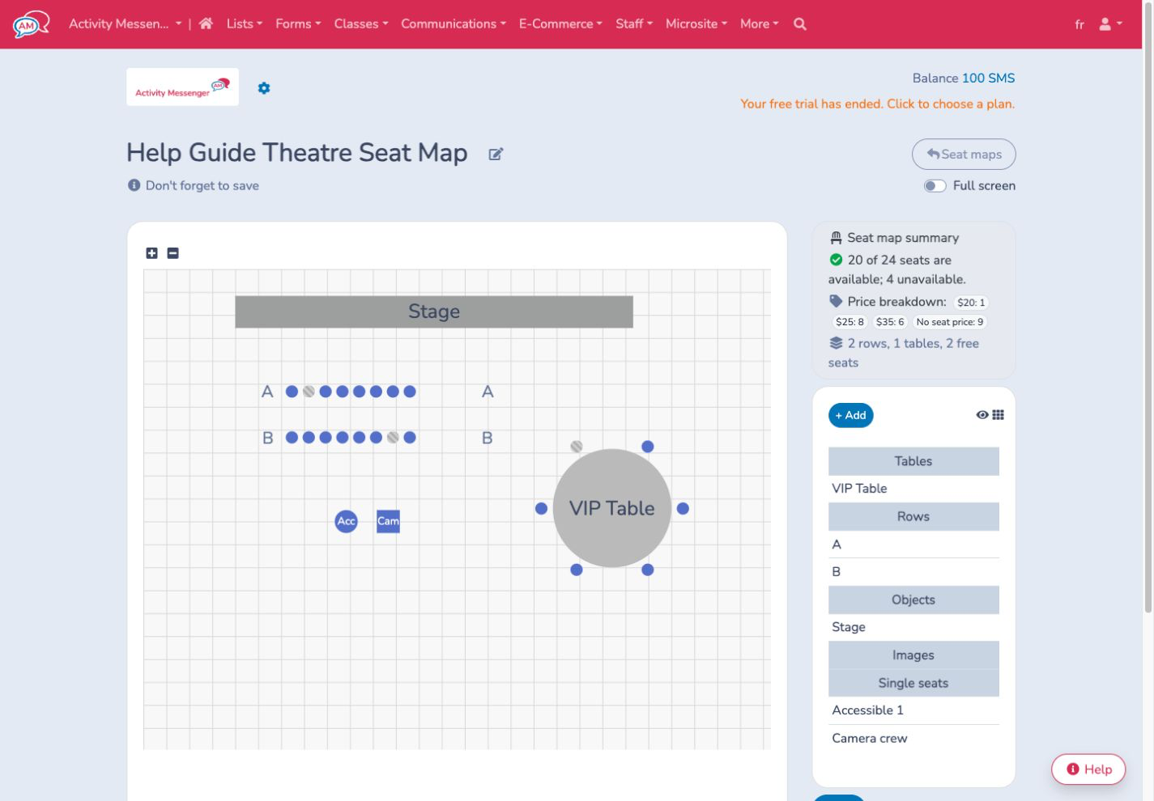Image resolution: width=1154 pixels, height=801 pixels.
Task: Select row B in the list
Action: pos(913,572)
